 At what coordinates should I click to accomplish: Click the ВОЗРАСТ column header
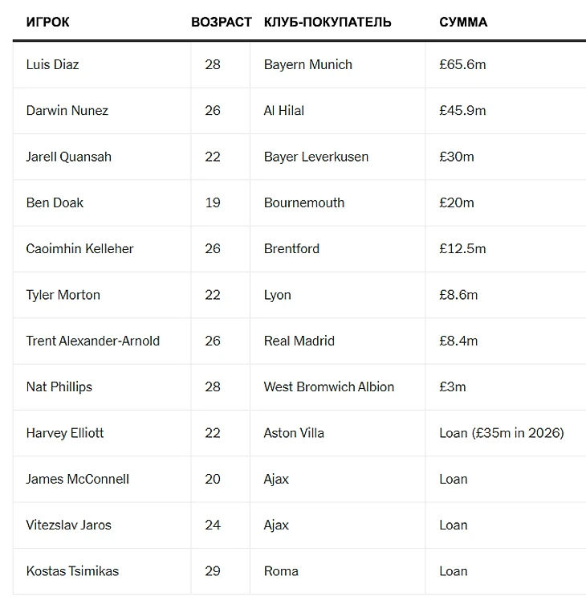pyautogui.click(x=222, y=22)
